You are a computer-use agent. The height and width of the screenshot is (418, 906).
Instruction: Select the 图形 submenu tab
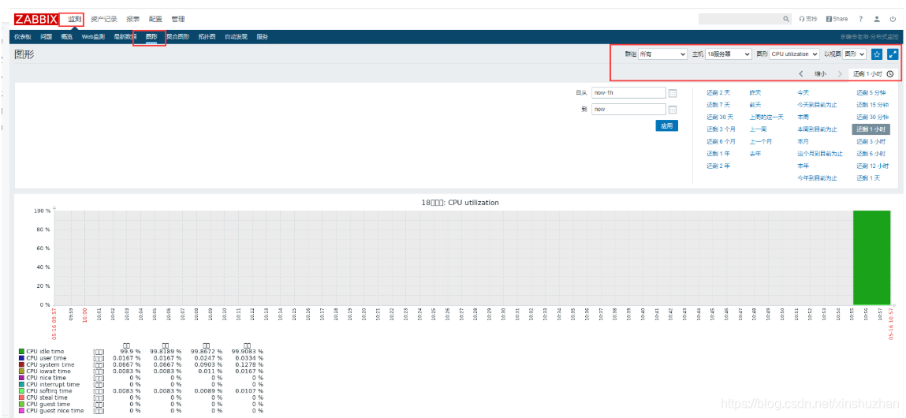point(151,36)
